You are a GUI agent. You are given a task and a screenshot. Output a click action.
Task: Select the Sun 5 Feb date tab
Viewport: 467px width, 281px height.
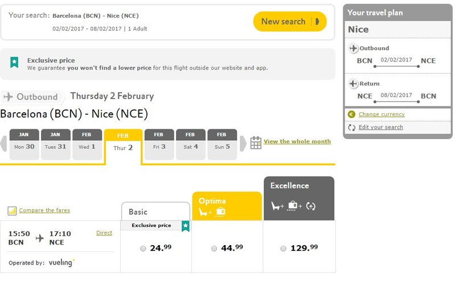[x=222, y=144]
